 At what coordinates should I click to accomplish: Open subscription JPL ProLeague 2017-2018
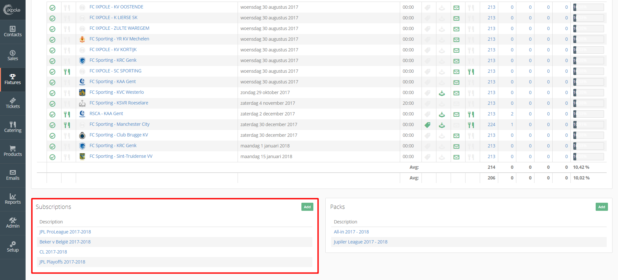65,232
